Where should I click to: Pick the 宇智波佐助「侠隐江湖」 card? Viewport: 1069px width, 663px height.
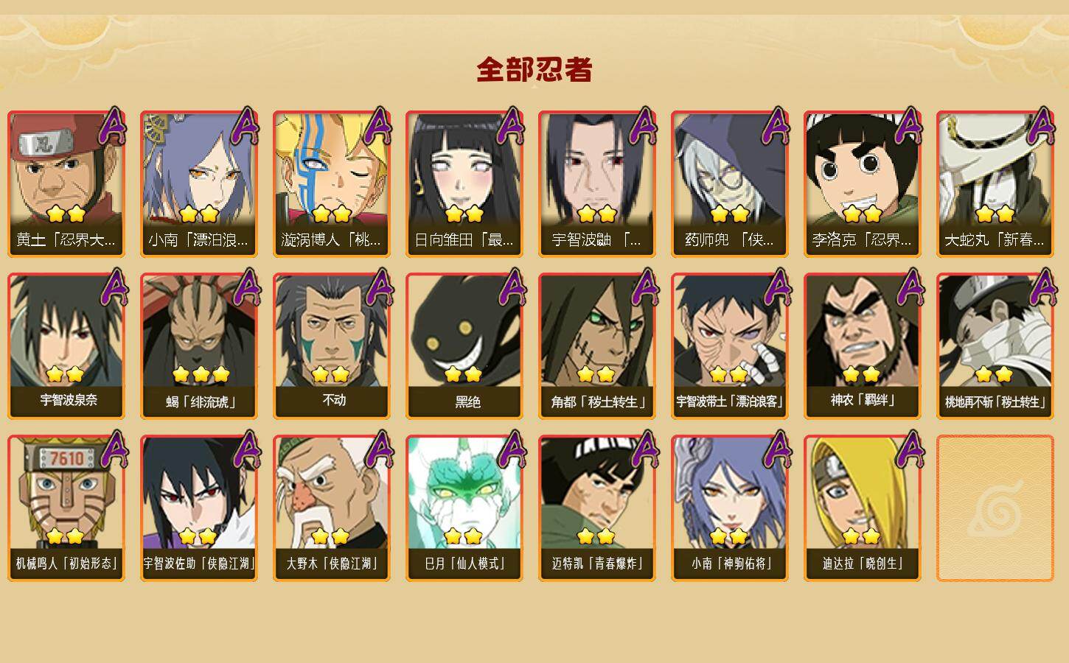coord(199,508)
